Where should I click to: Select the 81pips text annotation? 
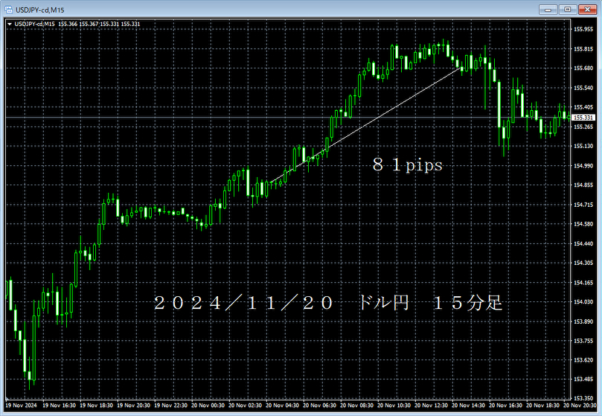pyautogui.click(x=407, y=165)
